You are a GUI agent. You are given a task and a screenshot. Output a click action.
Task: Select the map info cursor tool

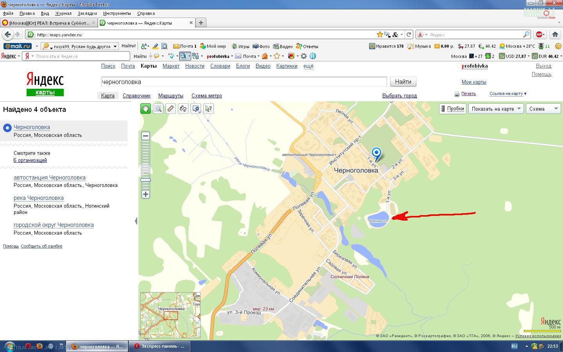tap(208, 109)
